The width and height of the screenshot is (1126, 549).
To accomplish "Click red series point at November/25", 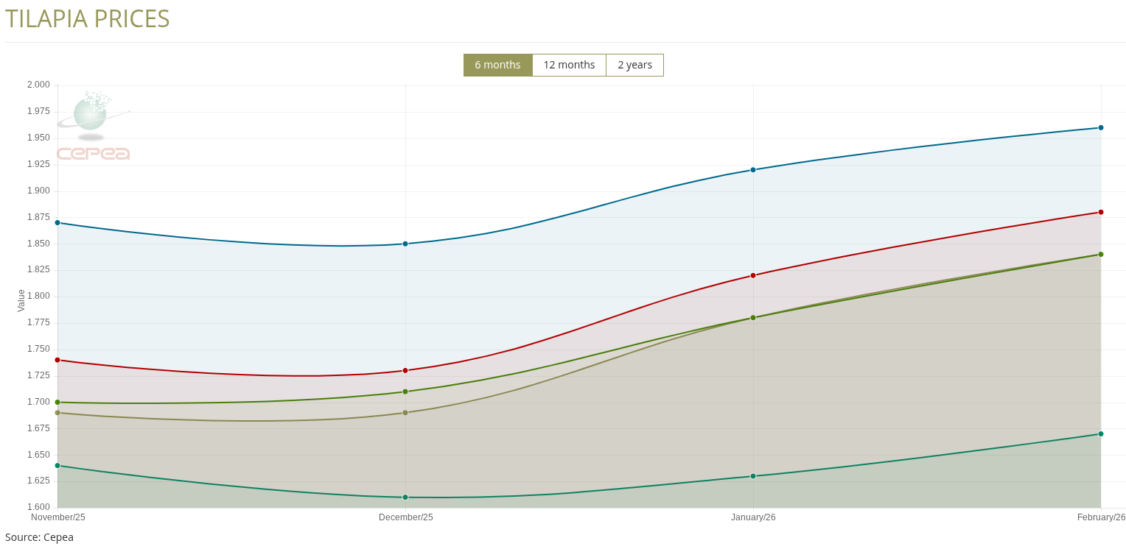I will tap(57, 360).
